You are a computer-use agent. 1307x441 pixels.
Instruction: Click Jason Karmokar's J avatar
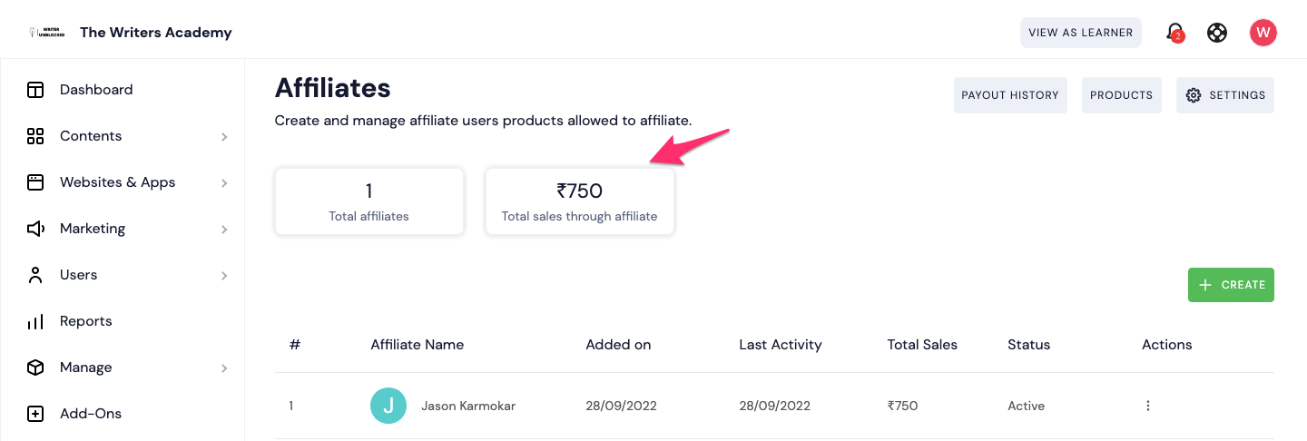388,406
